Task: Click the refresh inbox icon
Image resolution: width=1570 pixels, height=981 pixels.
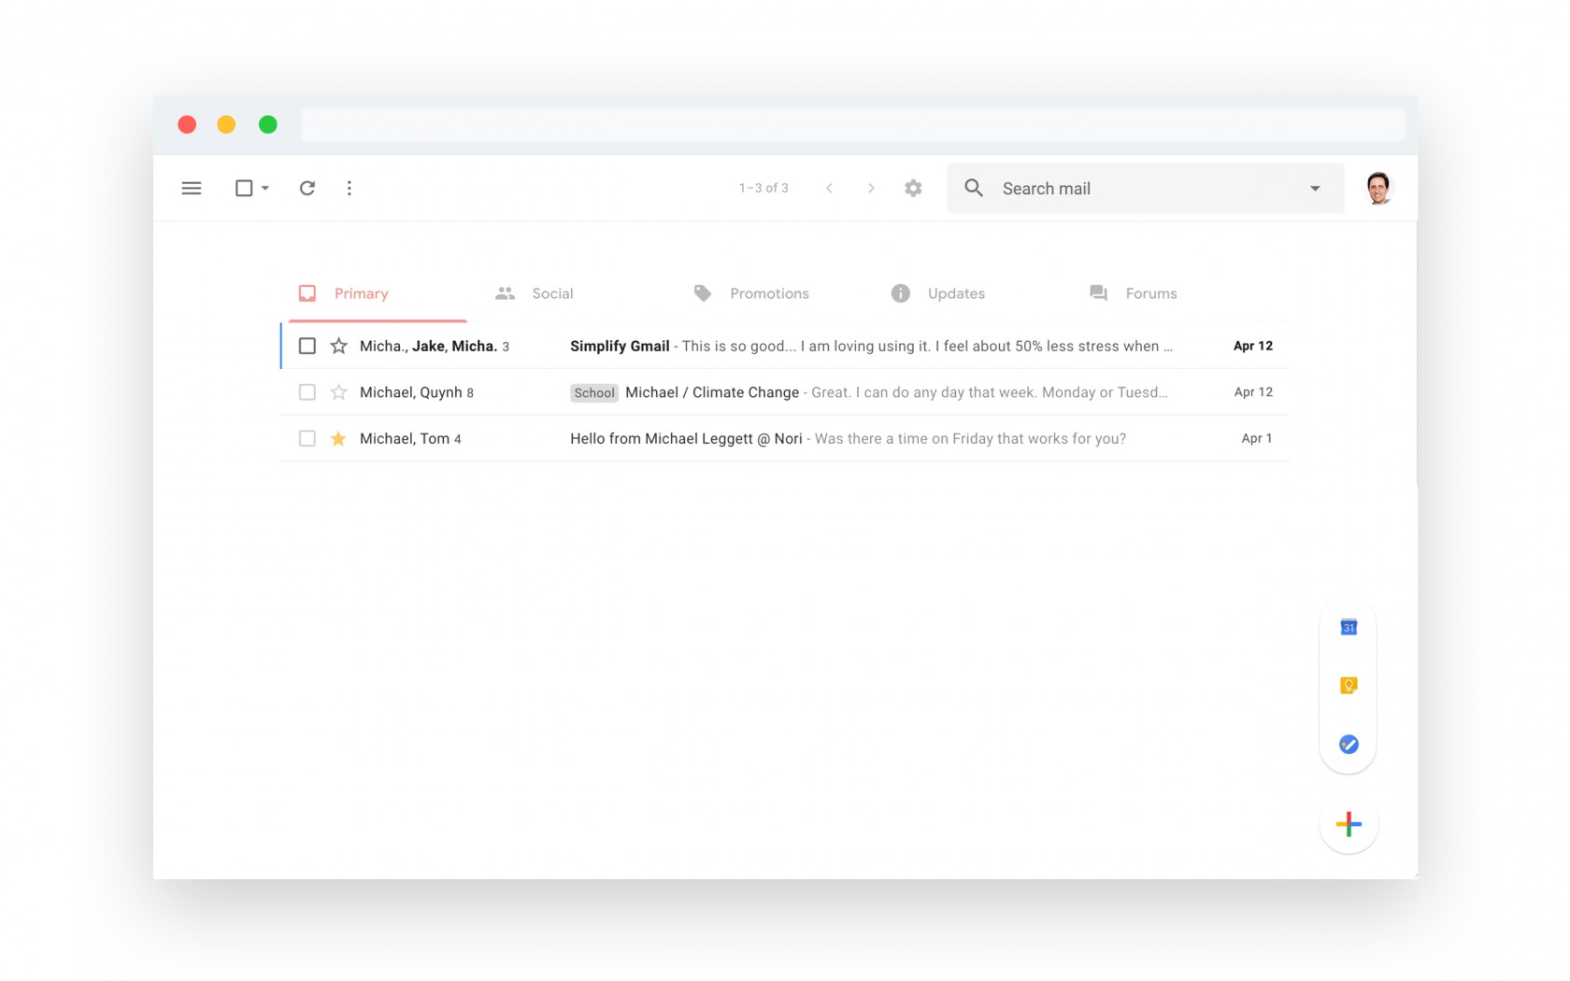Action: [307, 188]
